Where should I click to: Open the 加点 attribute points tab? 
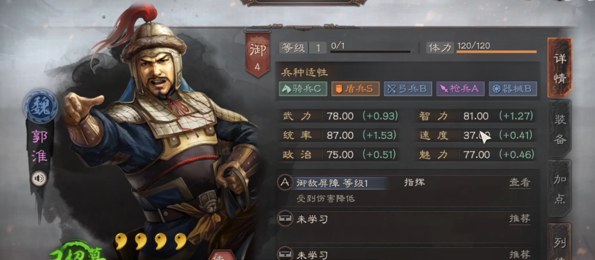[560, 189]
